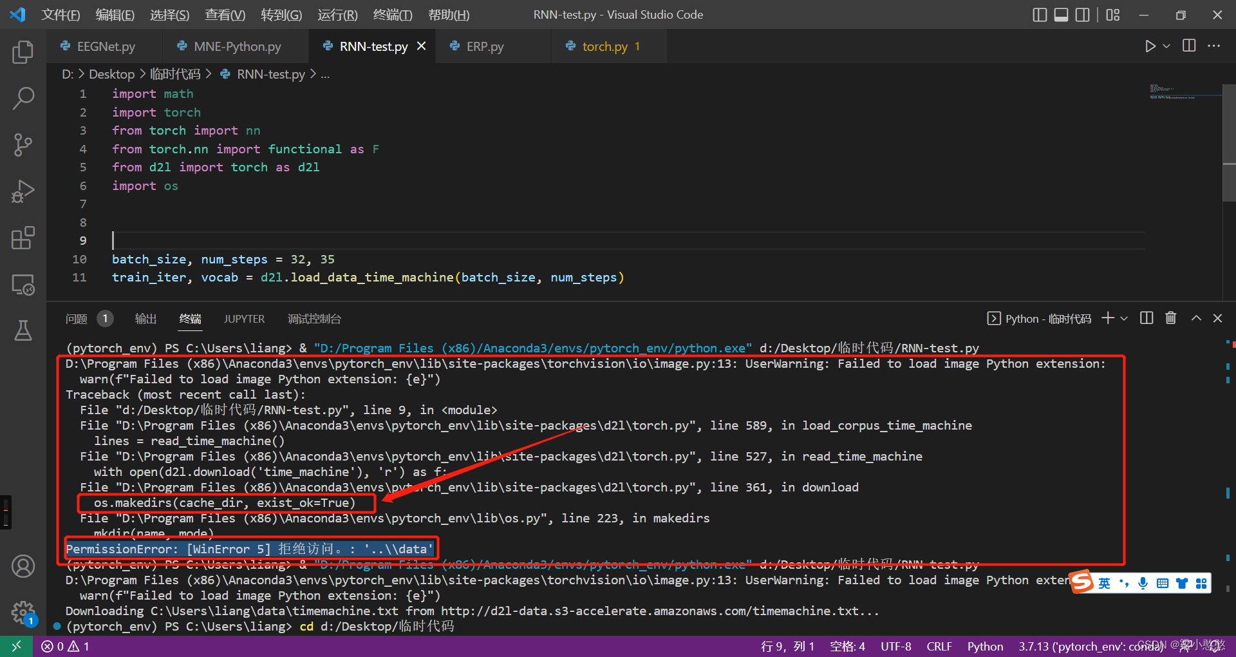
Task: Place cursor on empty line 9
Action: click(x=628, y=241)
